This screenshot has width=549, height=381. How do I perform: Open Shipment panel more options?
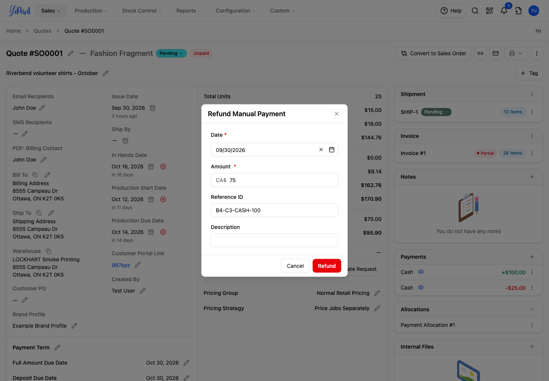tap(532, 94)
